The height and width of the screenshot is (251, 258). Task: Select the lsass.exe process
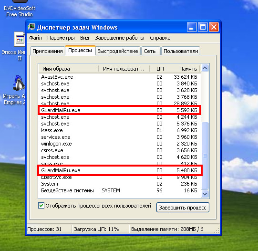point(120,130)
